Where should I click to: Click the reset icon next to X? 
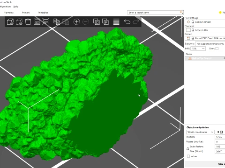[221, 132]
